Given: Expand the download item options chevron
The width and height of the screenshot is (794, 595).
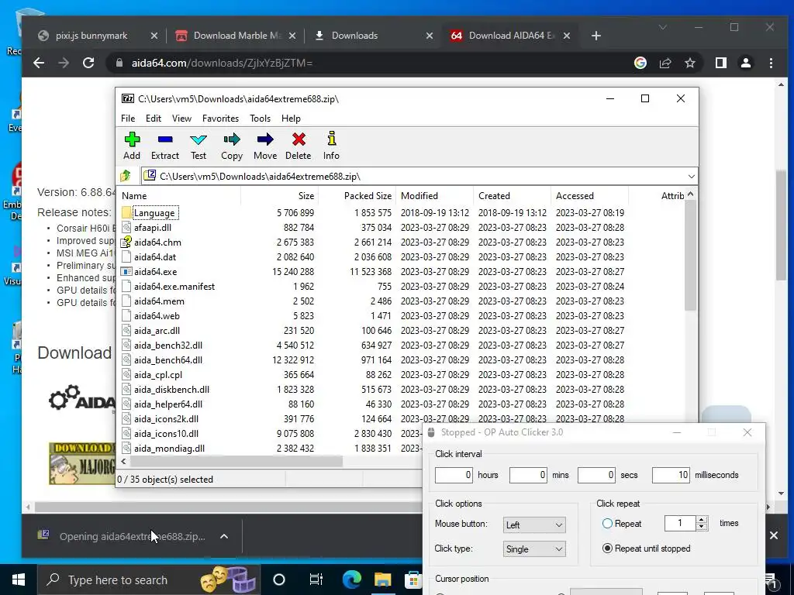Looking at the screenshot, I should pos(224,536).
